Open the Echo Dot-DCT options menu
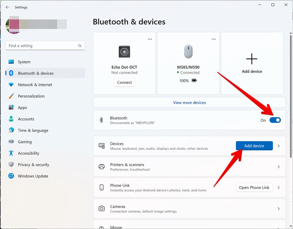 pyautogui.click(x=149, y=38)
